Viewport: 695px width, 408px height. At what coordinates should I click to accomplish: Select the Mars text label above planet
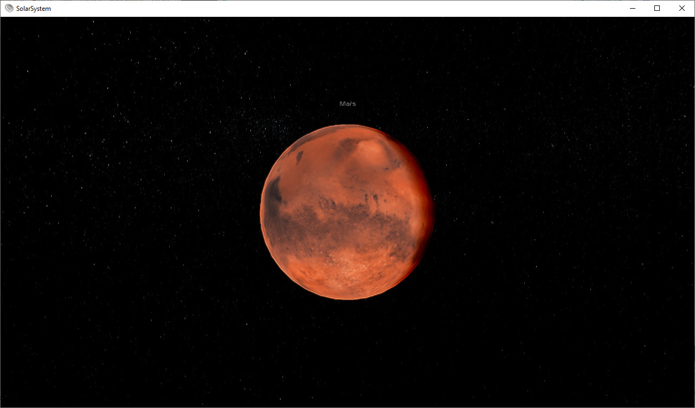click(347, 104)
